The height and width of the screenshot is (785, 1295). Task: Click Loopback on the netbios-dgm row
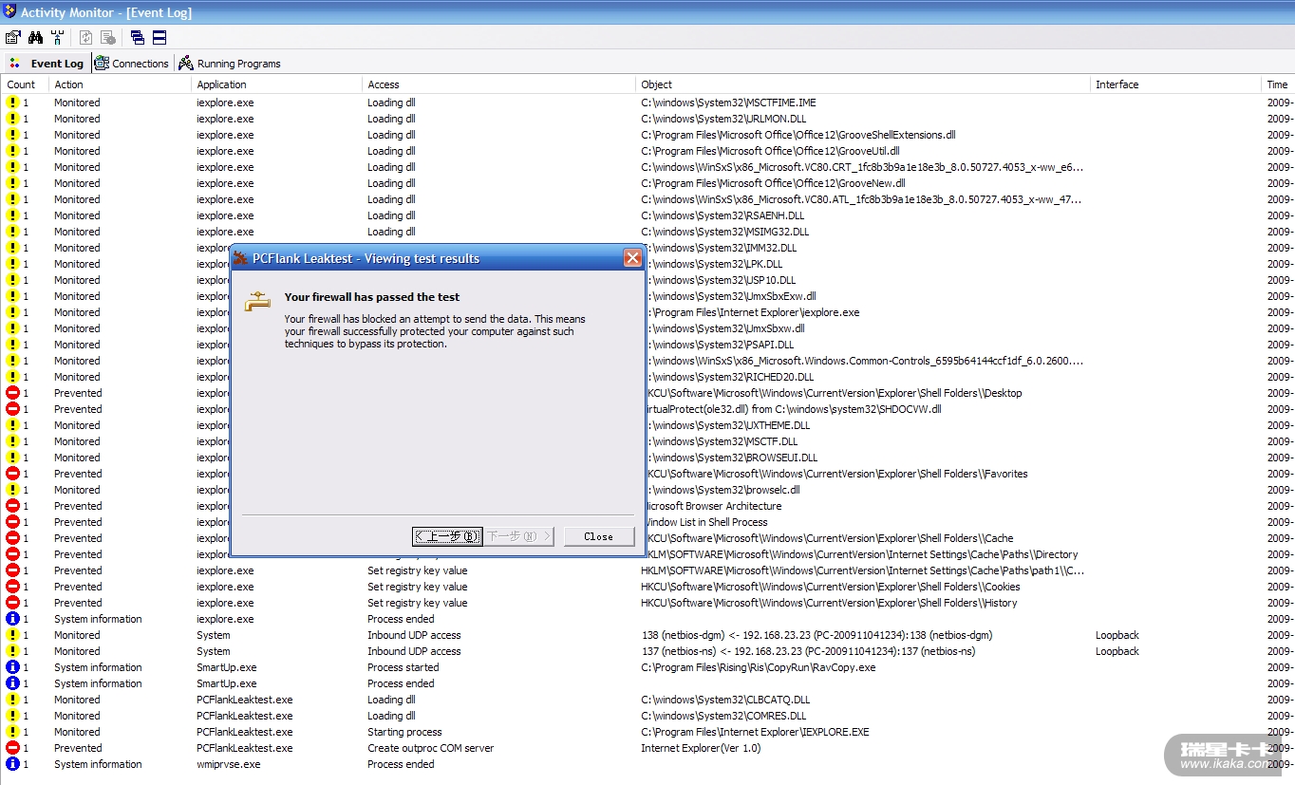click(1117, 635)
